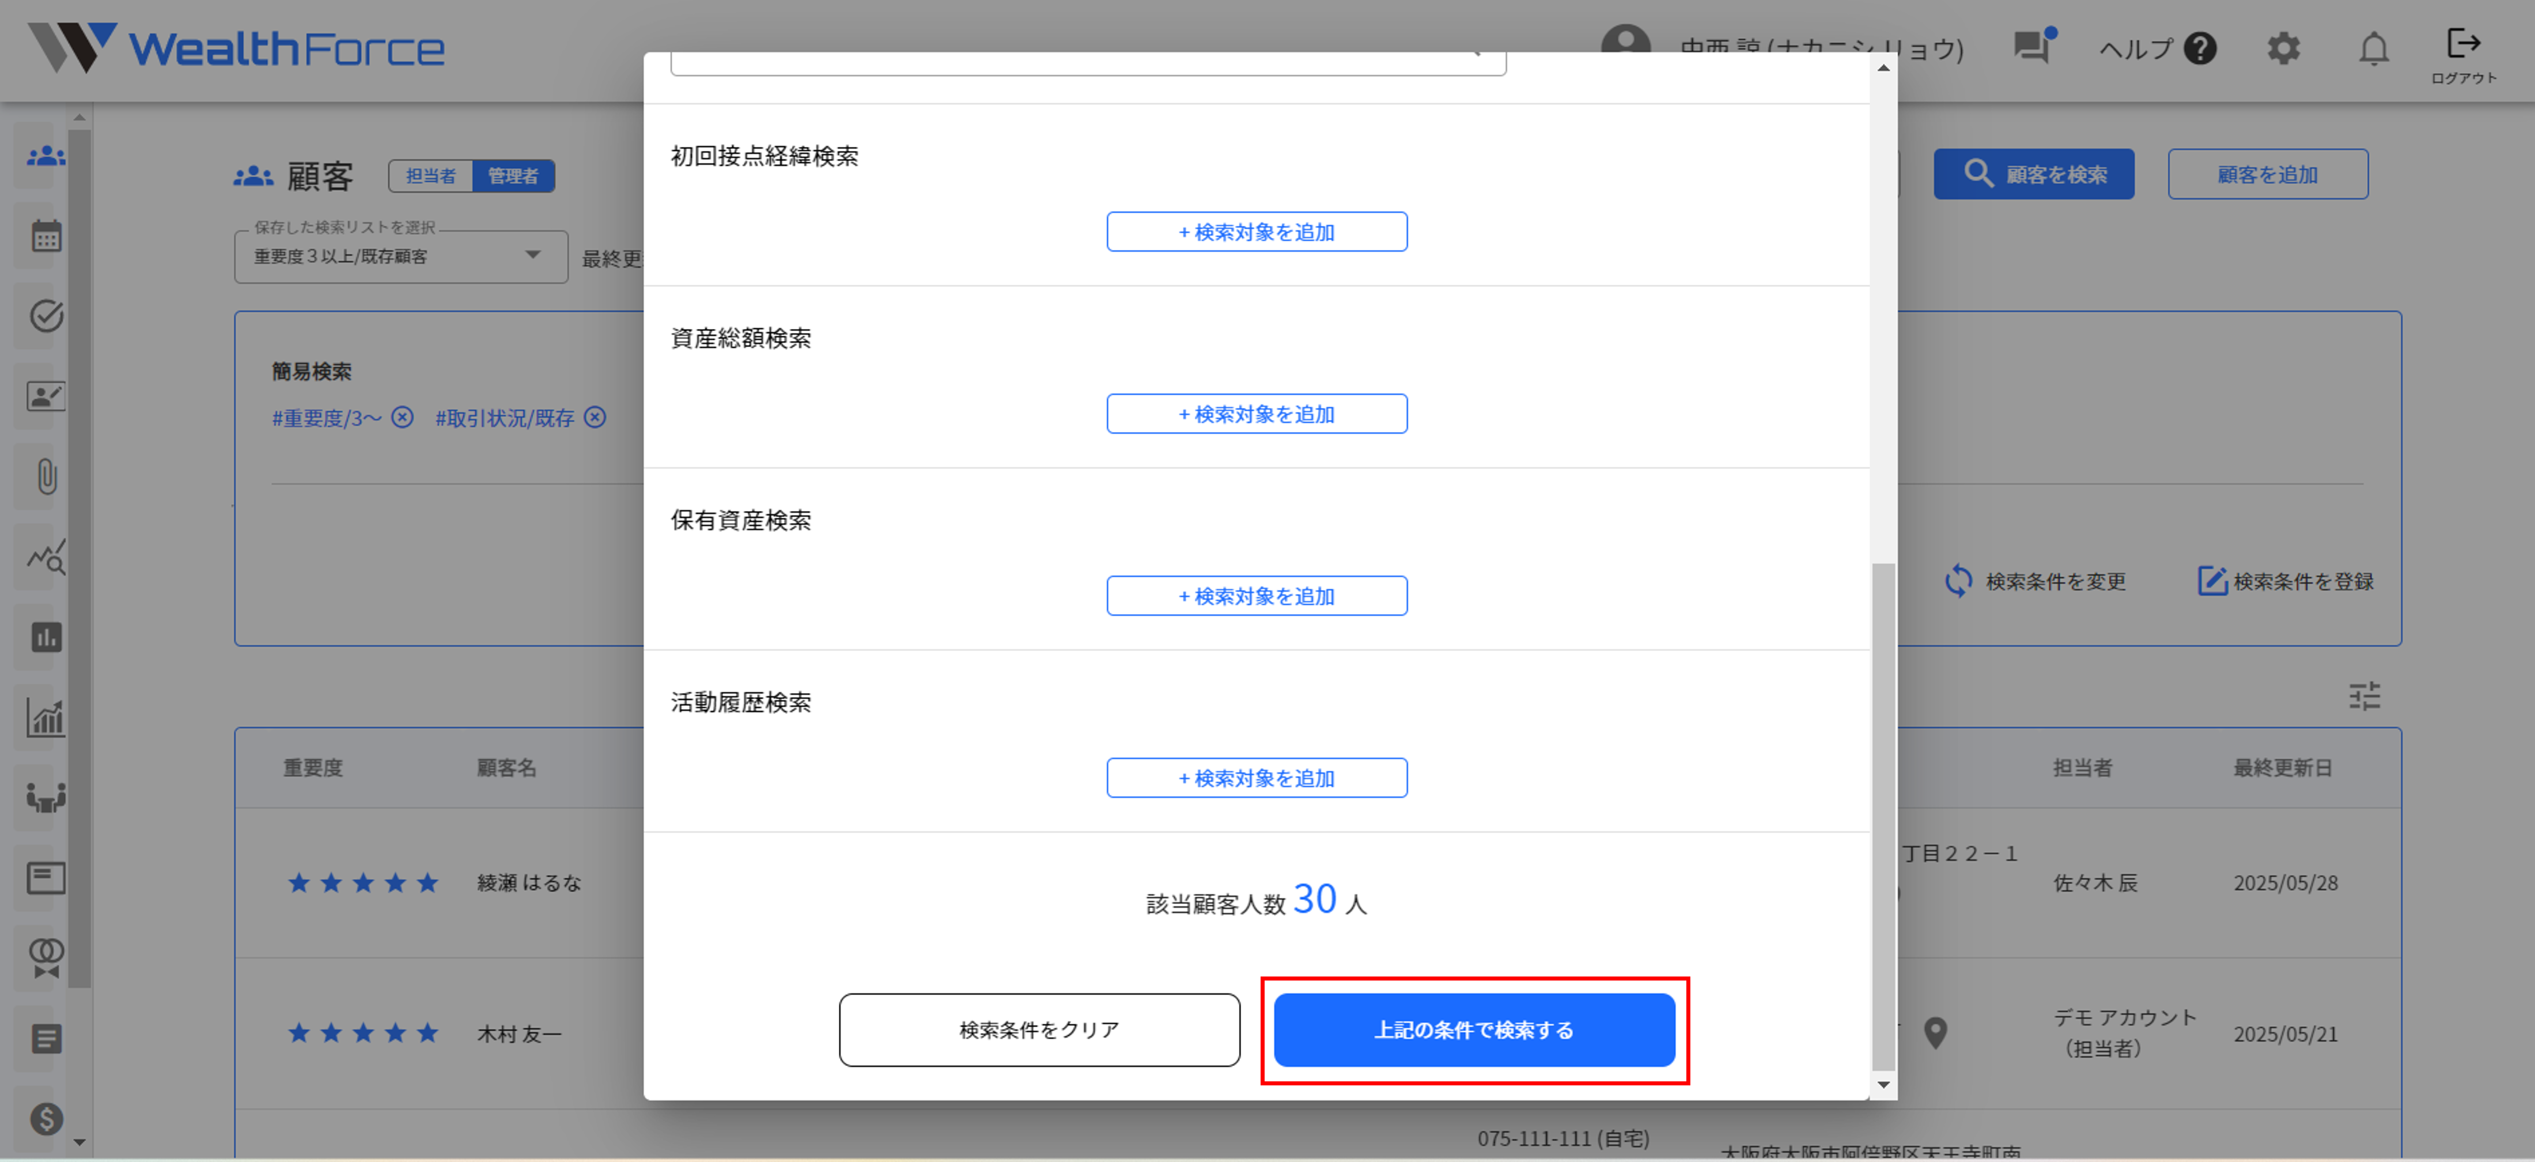Click the 顧客を検索 button
This screenshot has width=2535, height=1162.
[x=2033, y=174]
